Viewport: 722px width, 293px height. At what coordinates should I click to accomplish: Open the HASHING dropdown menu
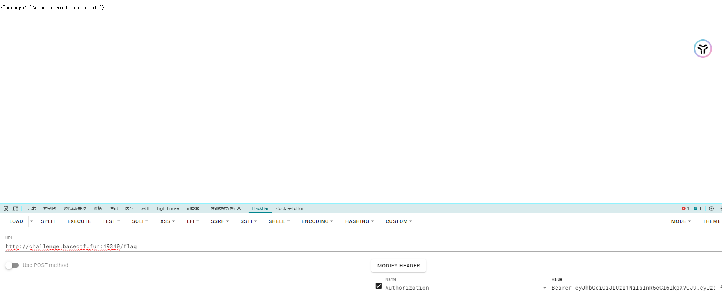coord(359,221)
